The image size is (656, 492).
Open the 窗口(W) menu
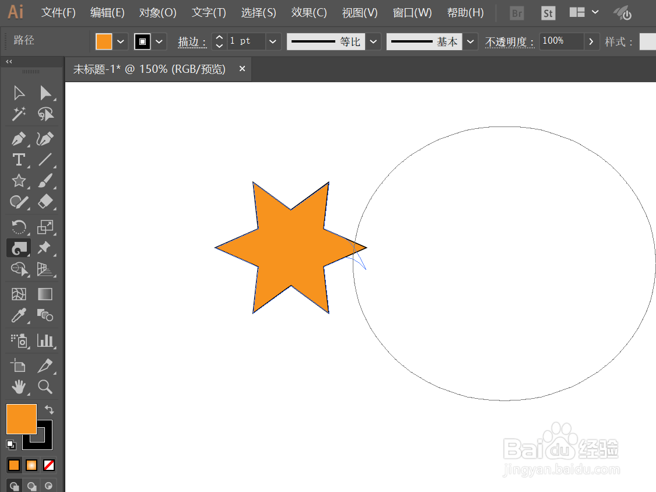coord(412,13)
